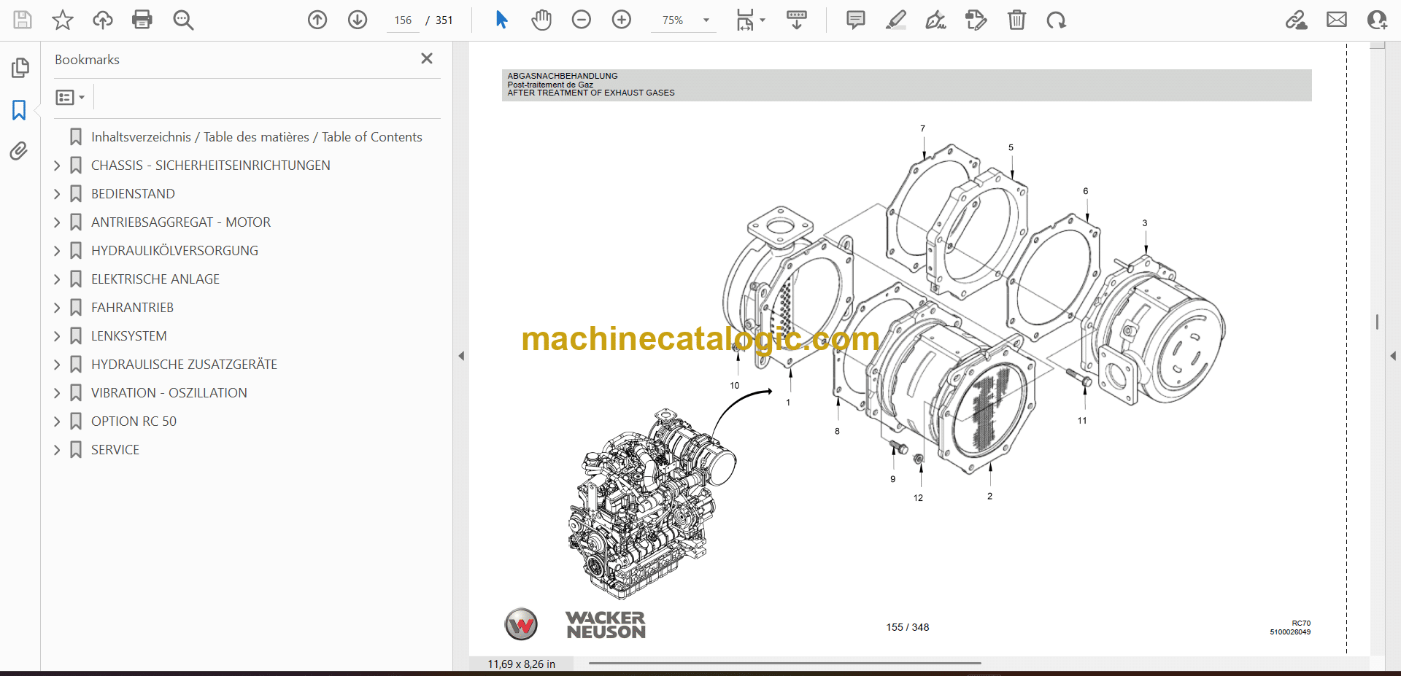Expand the SERVICE bookmark section
Image resolution: width=1401 pixels, height=676 pixels.
click(57, 450)
